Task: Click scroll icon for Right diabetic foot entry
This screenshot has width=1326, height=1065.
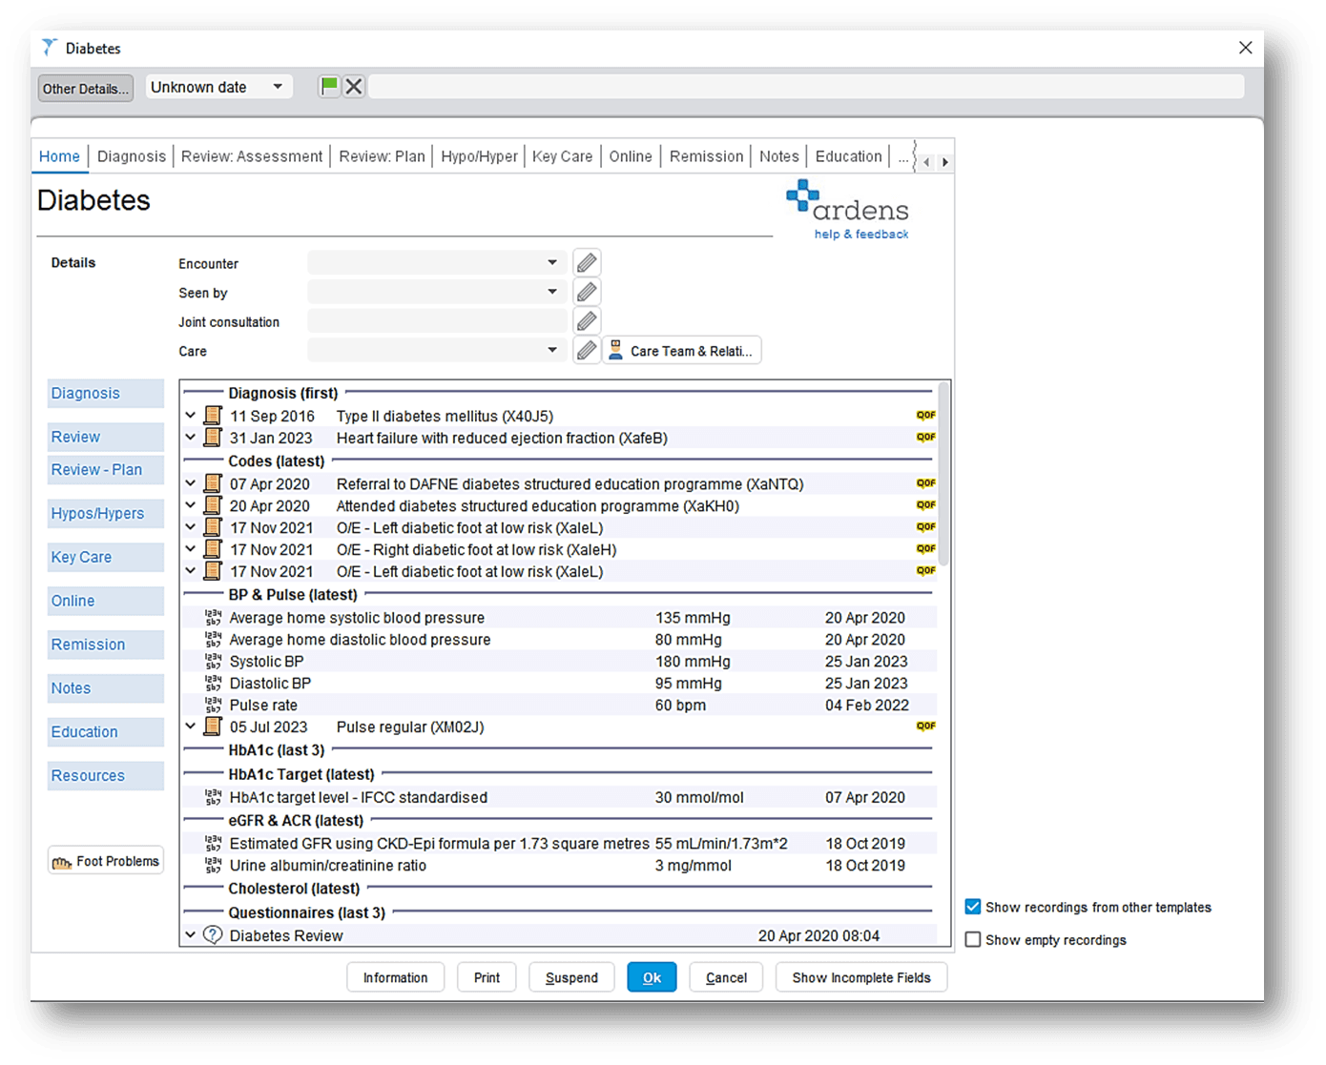Action: click(213, 549)
